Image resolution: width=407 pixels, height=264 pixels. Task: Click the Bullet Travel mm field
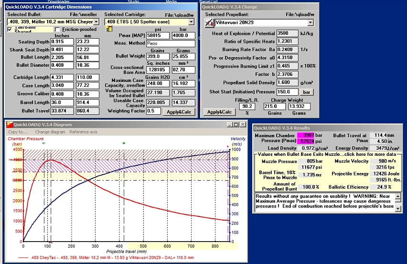click(87, 111)
